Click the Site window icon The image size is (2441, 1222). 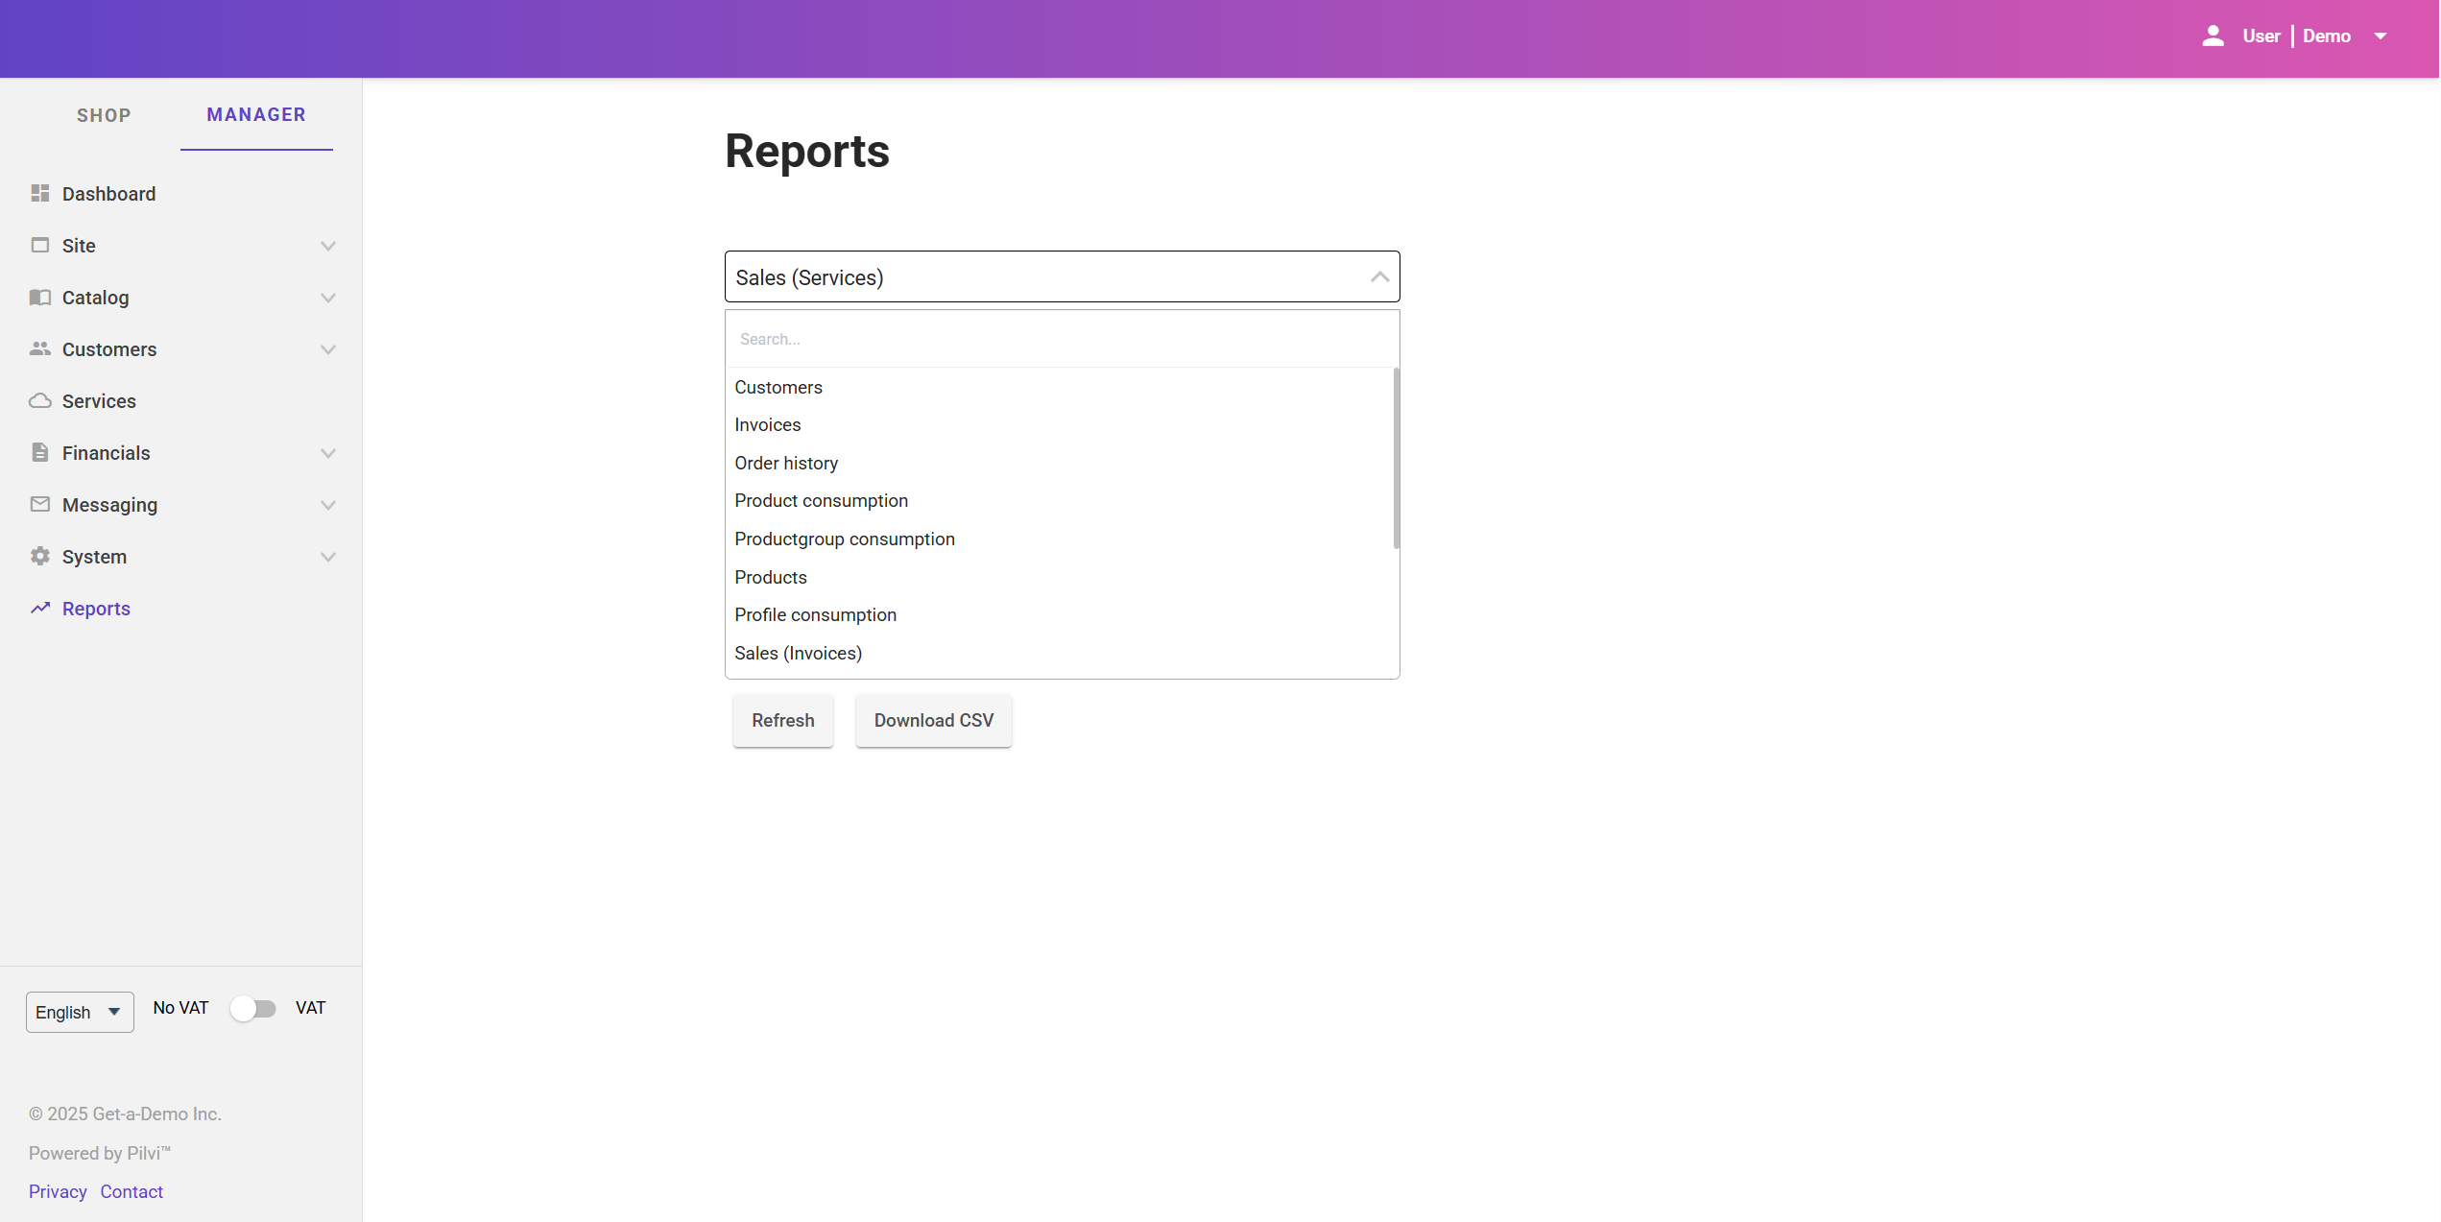point(39,245)
